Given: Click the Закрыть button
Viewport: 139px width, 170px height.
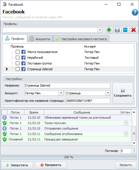Looking at the screenshot, I should click(x=126, y=165).
